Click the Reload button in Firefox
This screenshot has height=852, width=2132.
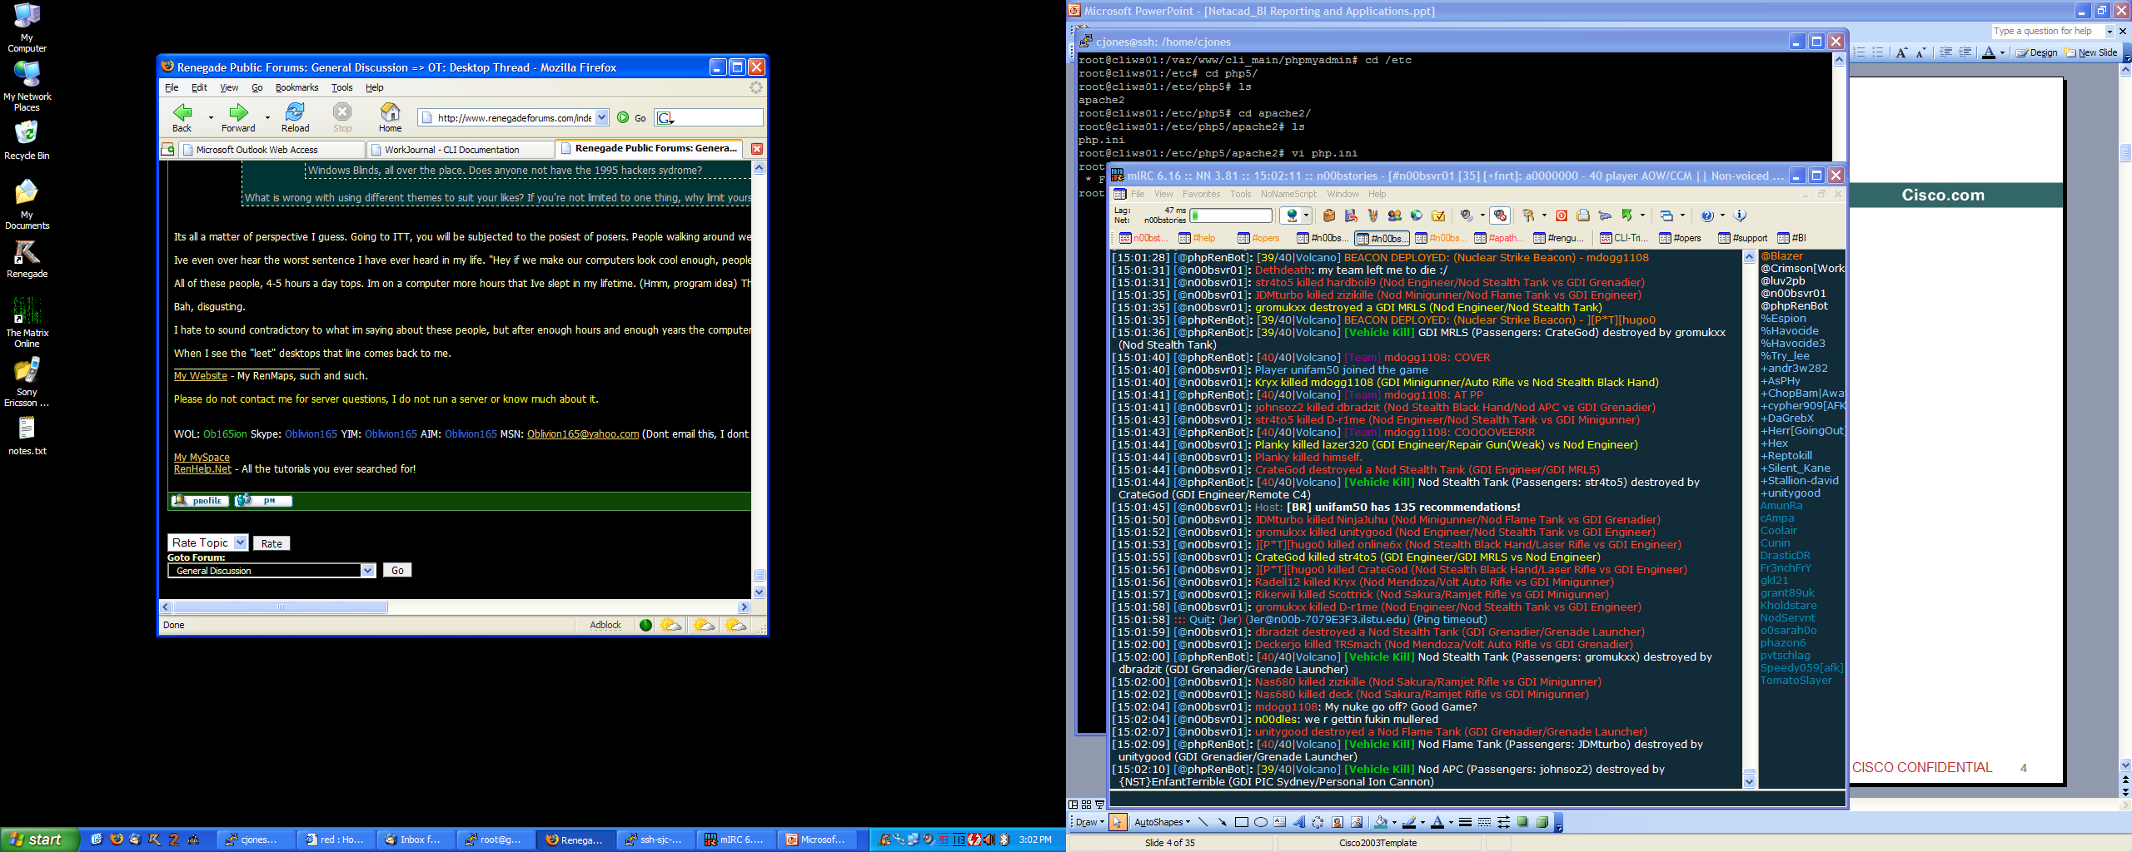tap(295, 116)
